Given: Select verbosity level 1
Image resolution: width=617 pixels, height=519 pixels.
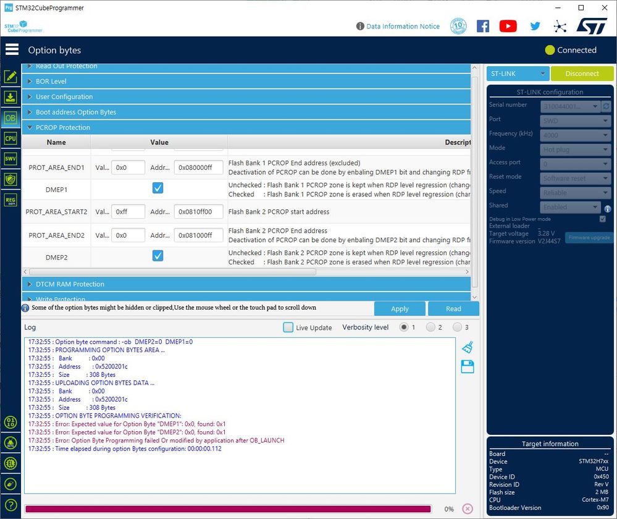Looking at the screenshot, I should pos(404,327).
